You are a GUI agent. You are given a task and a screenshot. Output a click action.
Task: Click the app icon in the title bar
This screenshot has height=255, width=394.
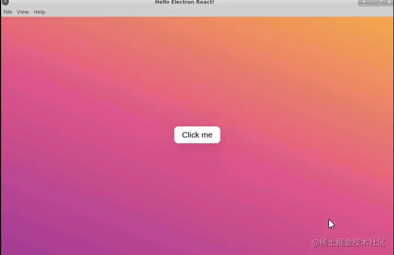(x=5, y=2)
